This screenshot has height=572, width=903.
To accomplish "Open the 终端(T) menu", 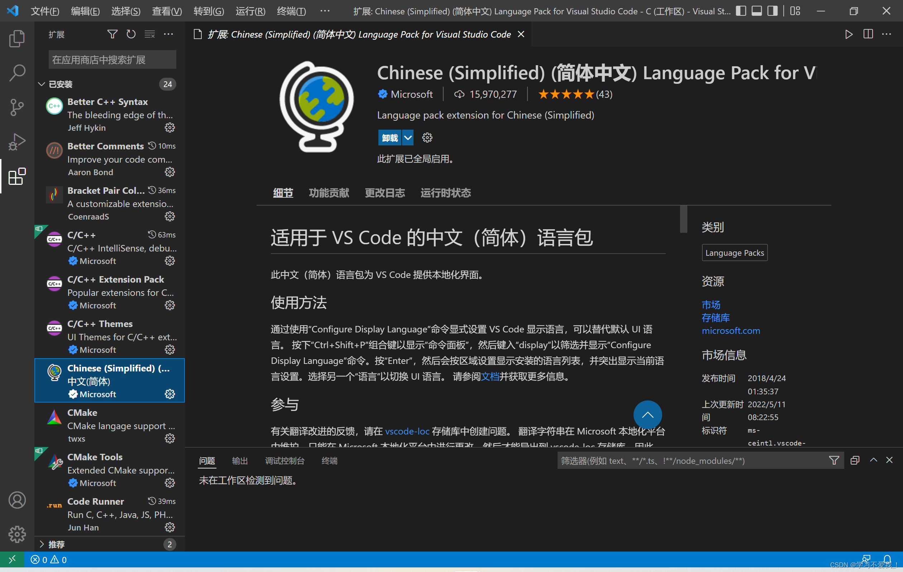I will pyautogui.click(x=291, y=11).
